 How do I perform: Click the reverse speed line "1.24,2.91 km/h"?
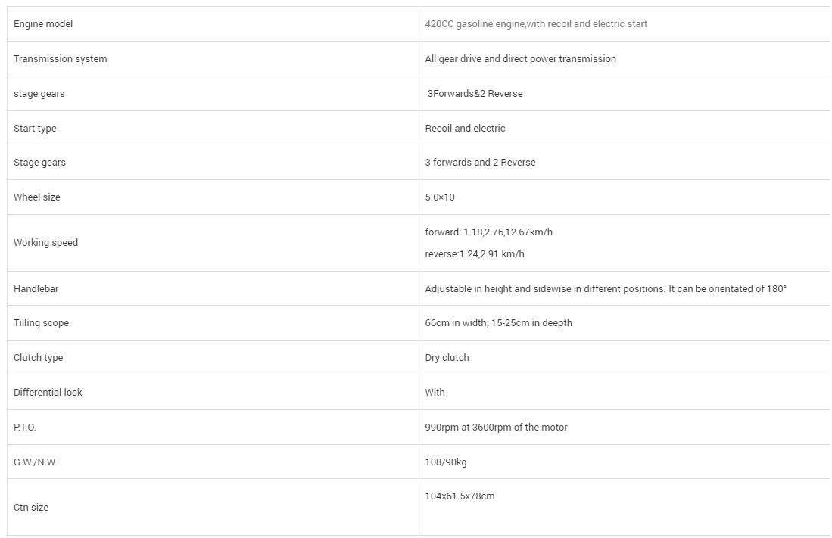pyautogui.click(x=475, y=254)
